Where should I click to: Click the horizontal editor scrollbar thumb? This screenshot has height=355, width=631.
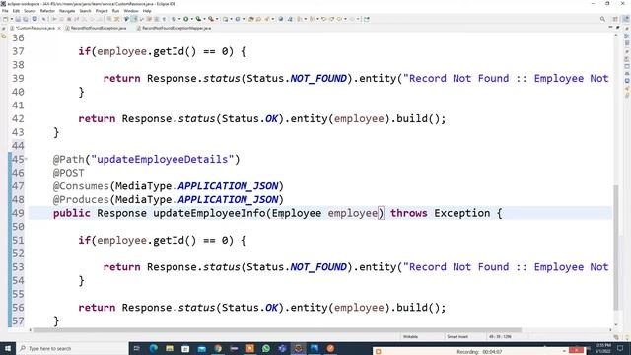(x=277, y=330)
